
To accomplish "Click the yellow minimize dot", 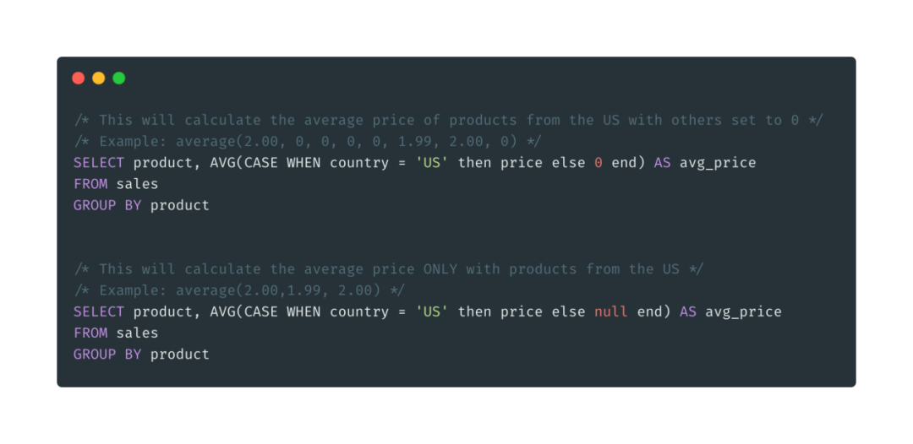I will point(99,78).
